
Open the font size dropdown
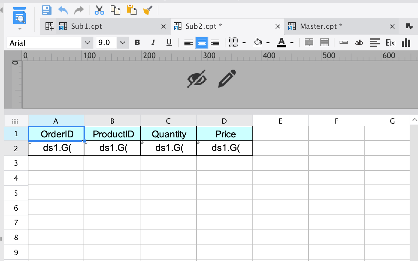click(122, 43)
